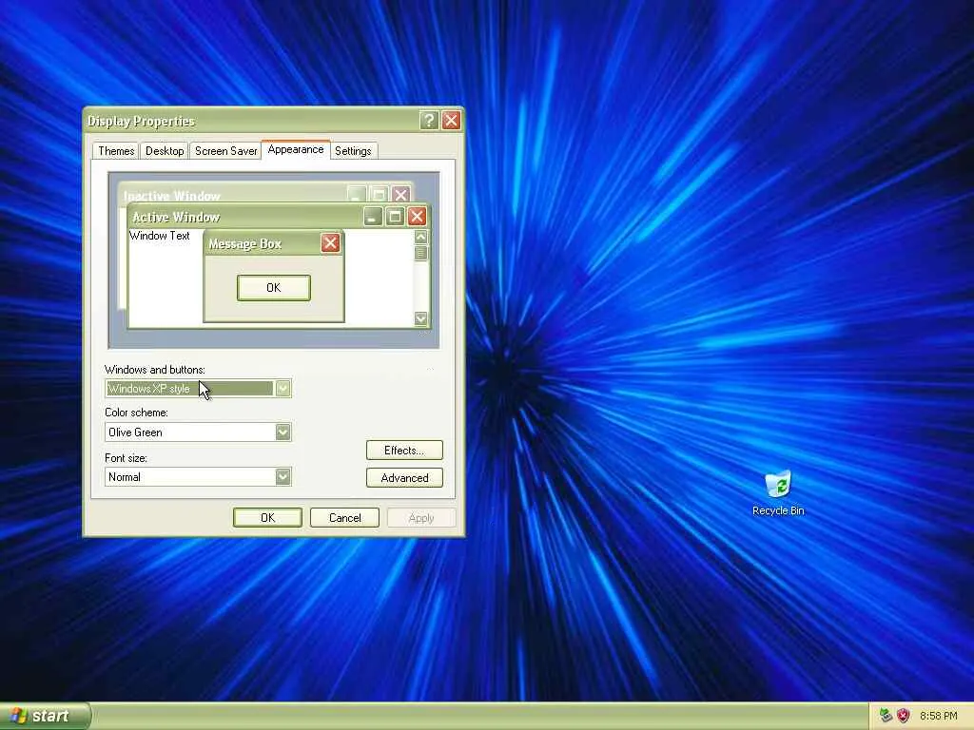The image size is (974, 730).
Task: Close the Display Properties dialog
Action: pos(451,121)
